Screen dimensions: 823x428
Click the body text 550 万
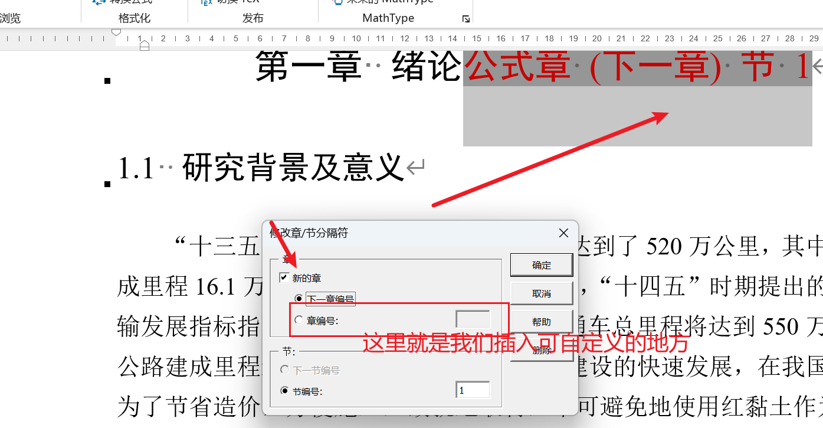pyautogui.click(x=793, y=326)
